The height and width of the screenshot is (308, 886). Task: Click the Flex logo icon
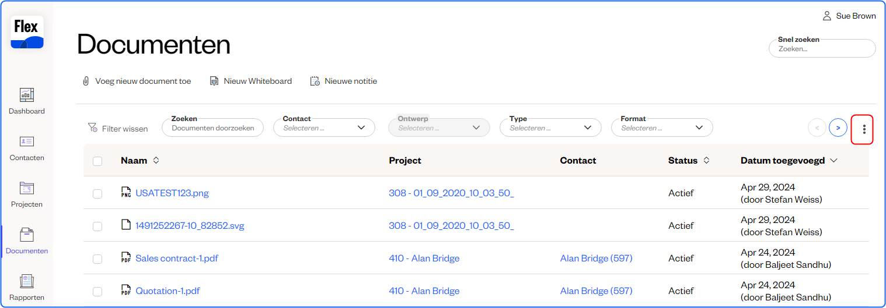[x=27, y=32]
